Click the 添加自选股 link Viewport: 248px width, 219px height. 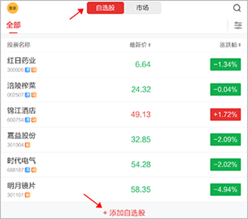(x=124, y=213)
